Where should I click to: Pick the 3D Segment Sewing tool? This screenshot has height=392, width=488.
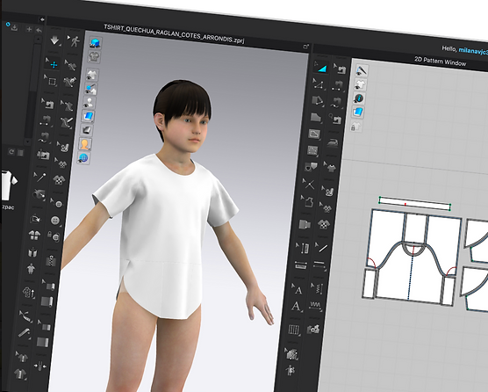point(45,120)
